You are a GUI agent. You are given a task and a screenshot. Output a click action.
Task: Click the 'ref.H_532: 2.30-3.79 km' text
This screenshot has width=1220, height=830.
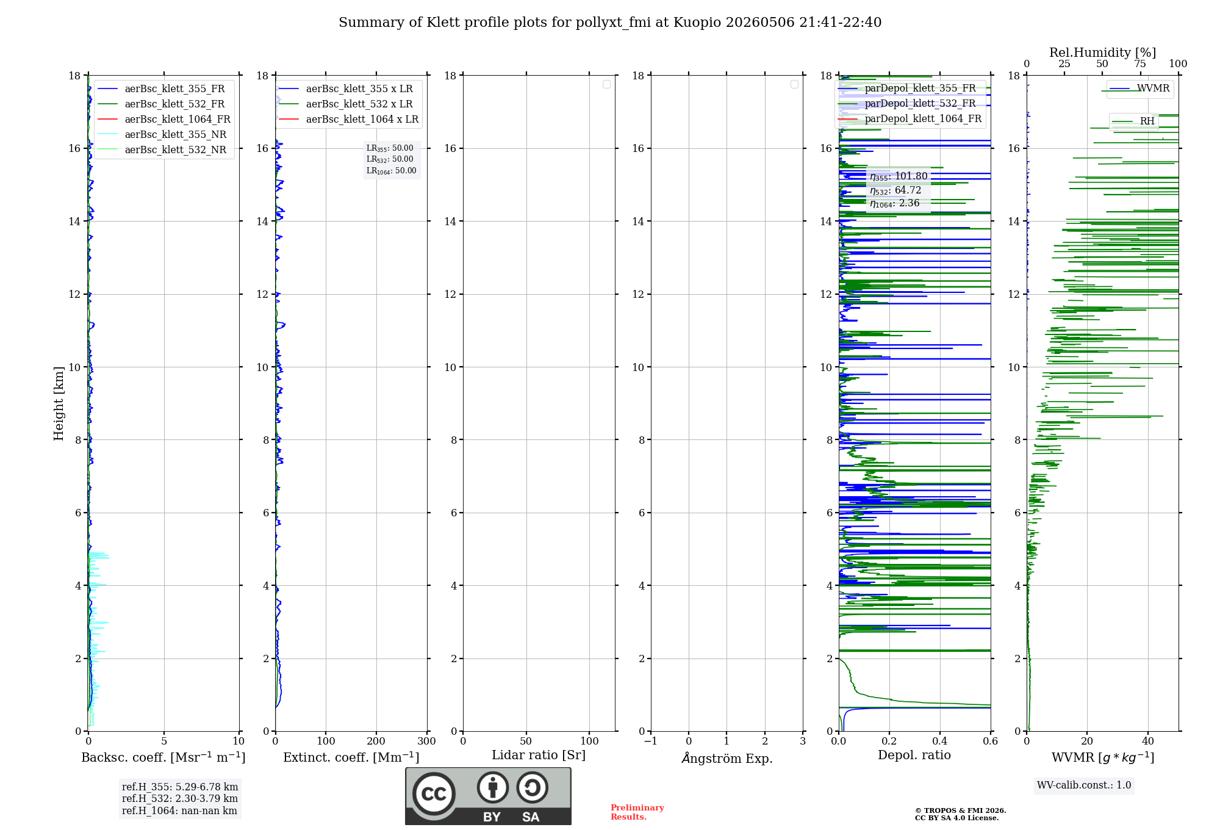180,799
